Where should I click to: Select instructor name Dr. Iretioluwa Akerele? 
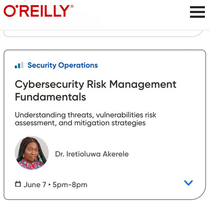point(92,154)
